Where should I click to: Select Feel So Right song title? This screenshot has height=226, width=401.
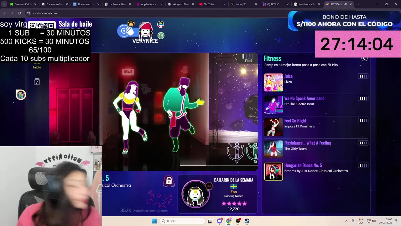click(295, 121)
